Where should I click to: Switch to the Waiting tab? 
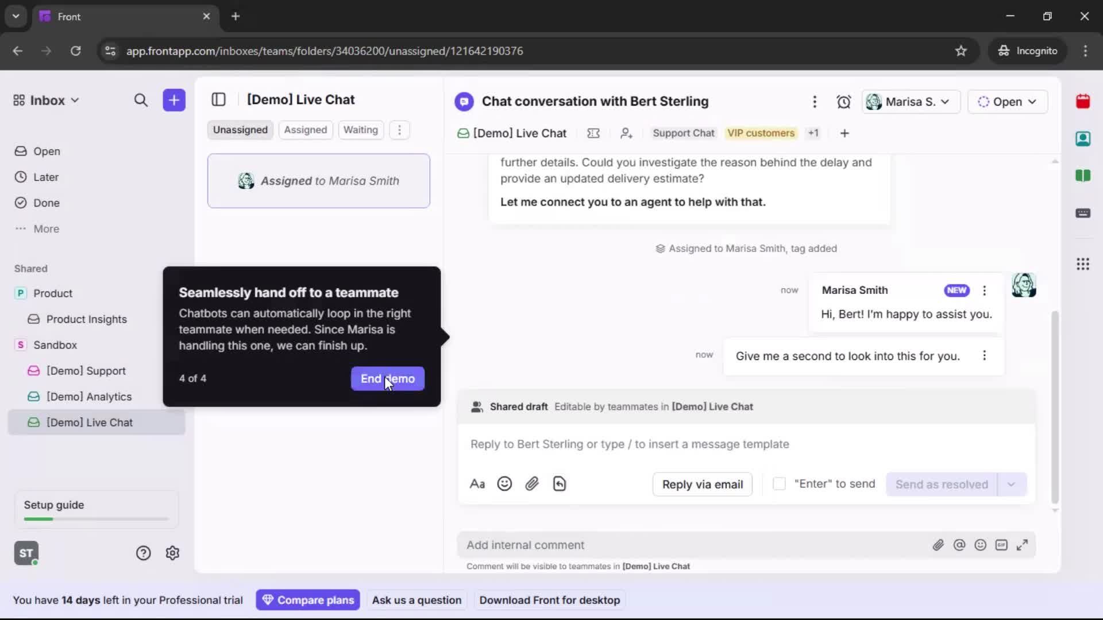(360, 130)
